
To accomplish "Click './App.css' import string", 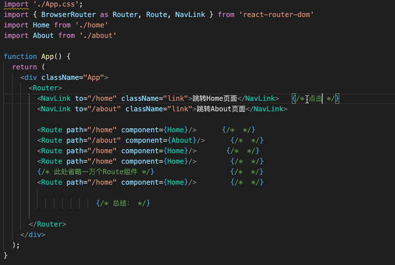I will click(x=56, y=4).
